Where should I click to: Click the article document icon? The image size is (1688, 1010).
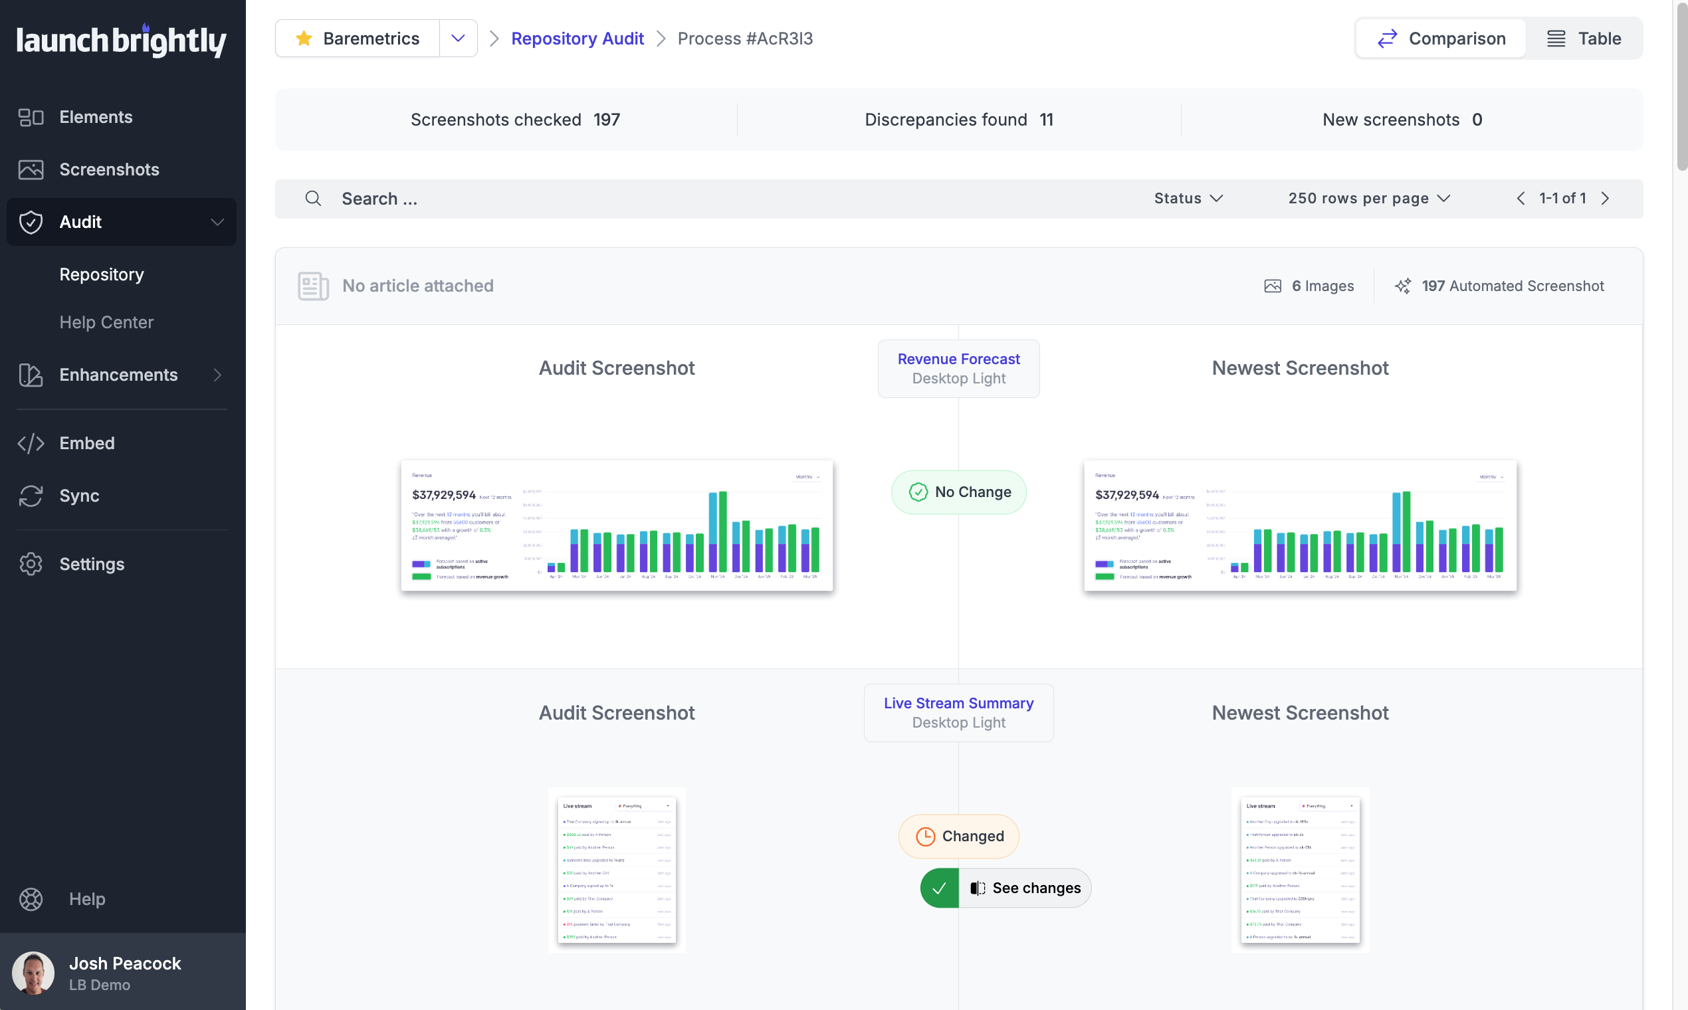point(313,286)
